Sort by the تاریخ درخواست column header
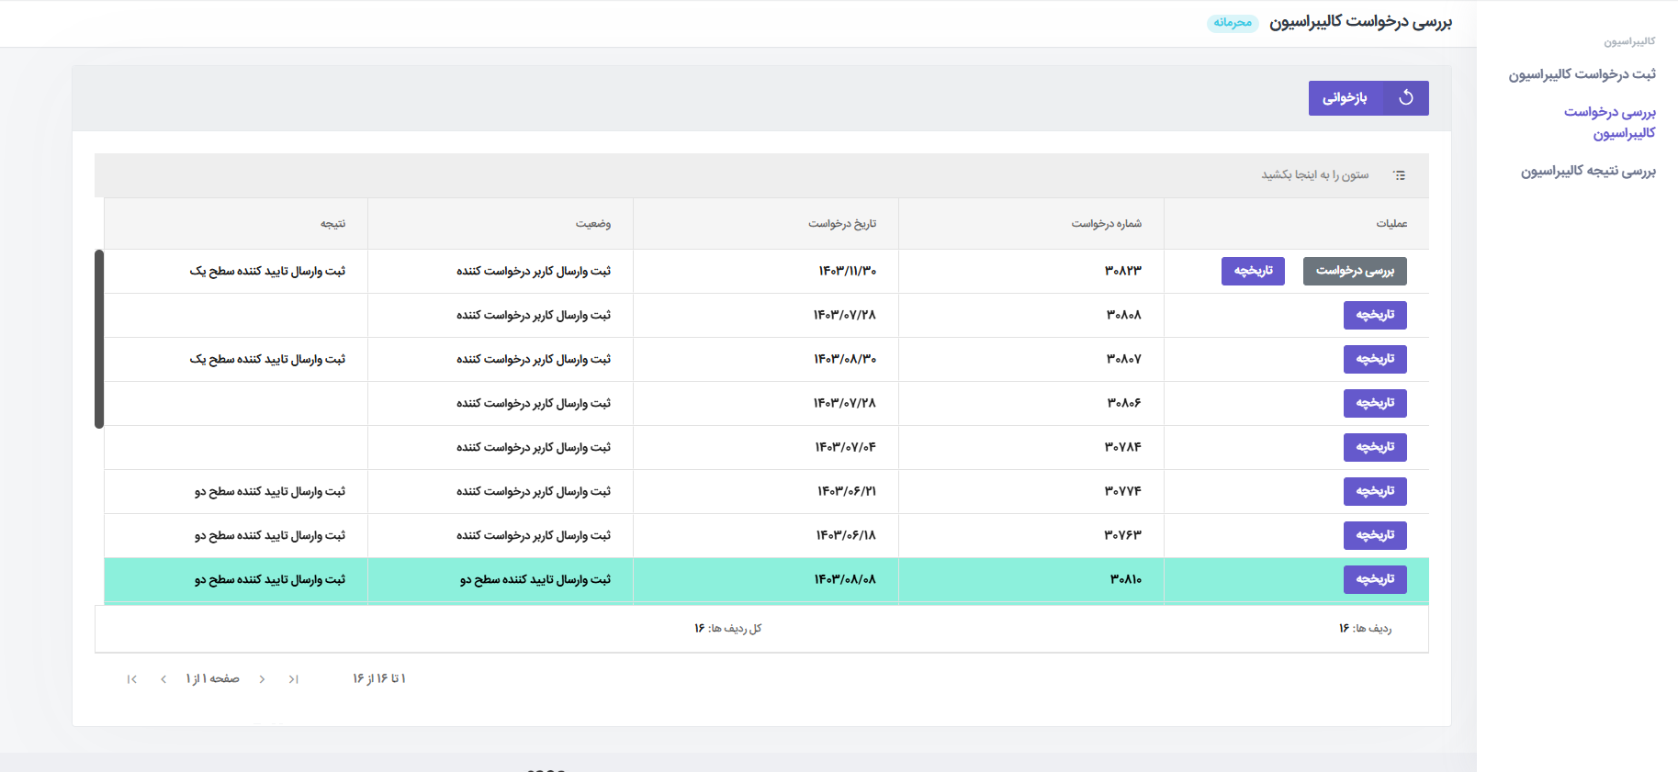Image resolution: width=1678 pixels, height=772 pixels. click(x=766, y=224)
